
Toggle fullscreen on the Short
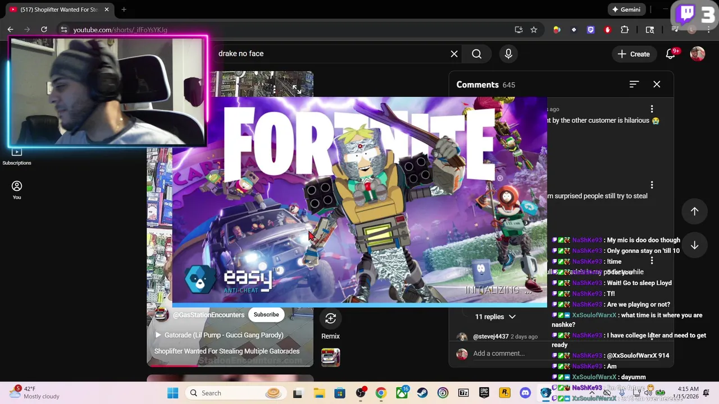pyautogui.click(x=297, y=89)
